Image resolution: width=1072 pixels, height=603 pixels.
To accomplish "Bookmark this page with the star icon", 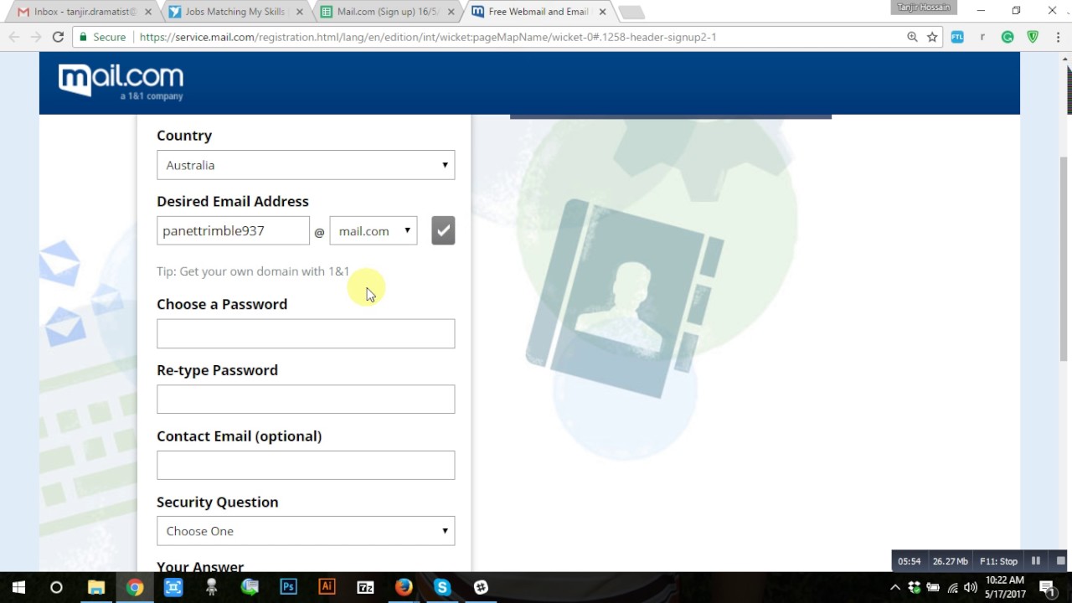I will click(x=932, y=37).
